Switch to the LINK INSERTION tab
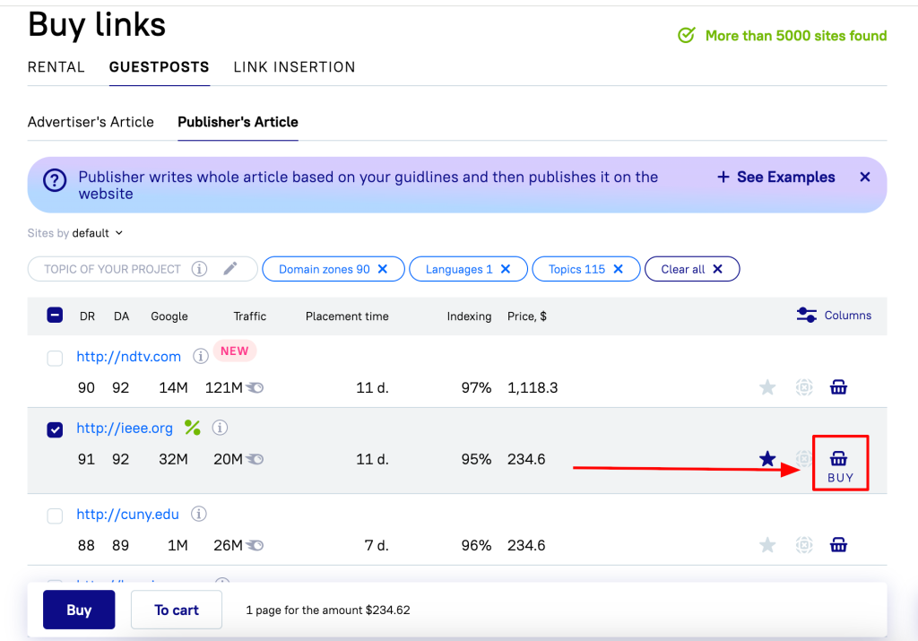The image size is (918, 641). coord(294,67)
